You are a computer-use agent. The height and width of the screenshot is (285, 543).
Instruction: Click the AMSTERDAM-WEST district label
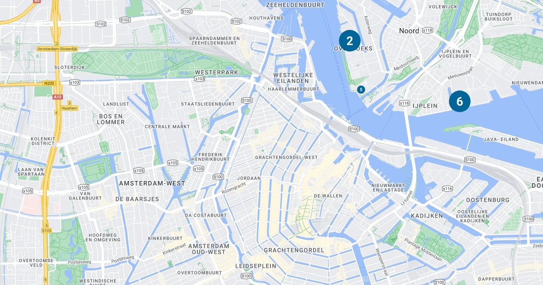click(x=152, y=183)
